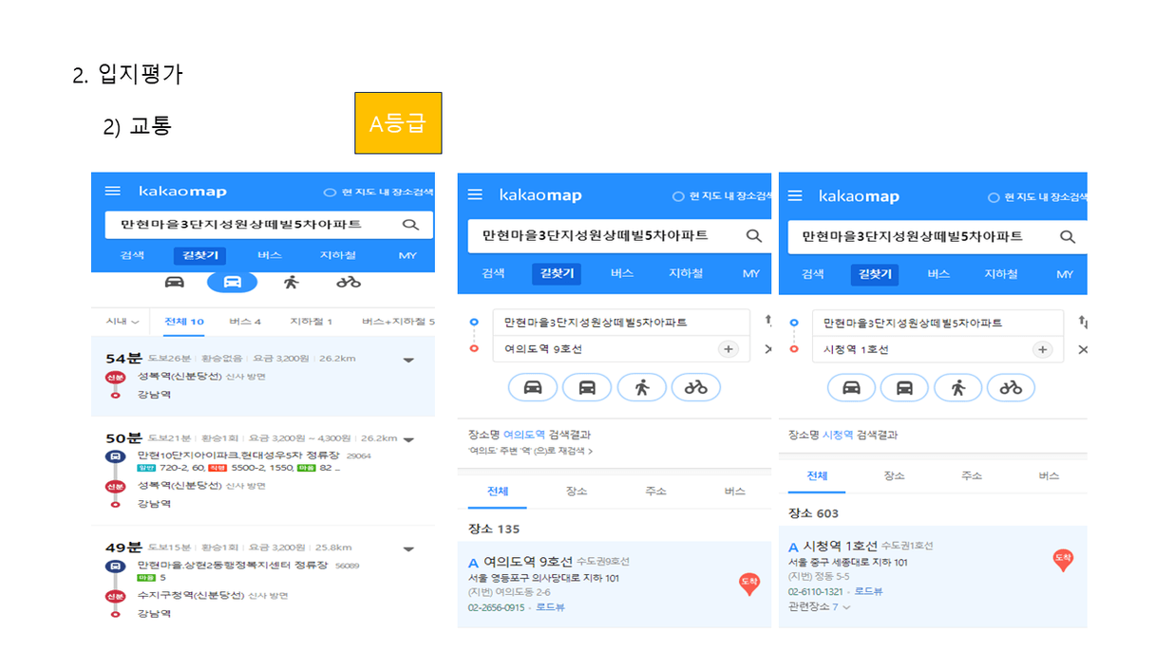Choose bus route button under 여의도역 9호선 field
The height and width of the screenshot is (649, 1155).
click(587, 387)
